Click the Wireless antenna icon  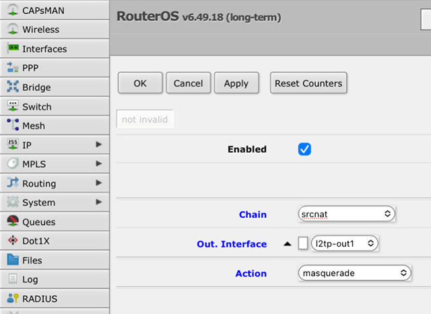[x=13, y=29]
